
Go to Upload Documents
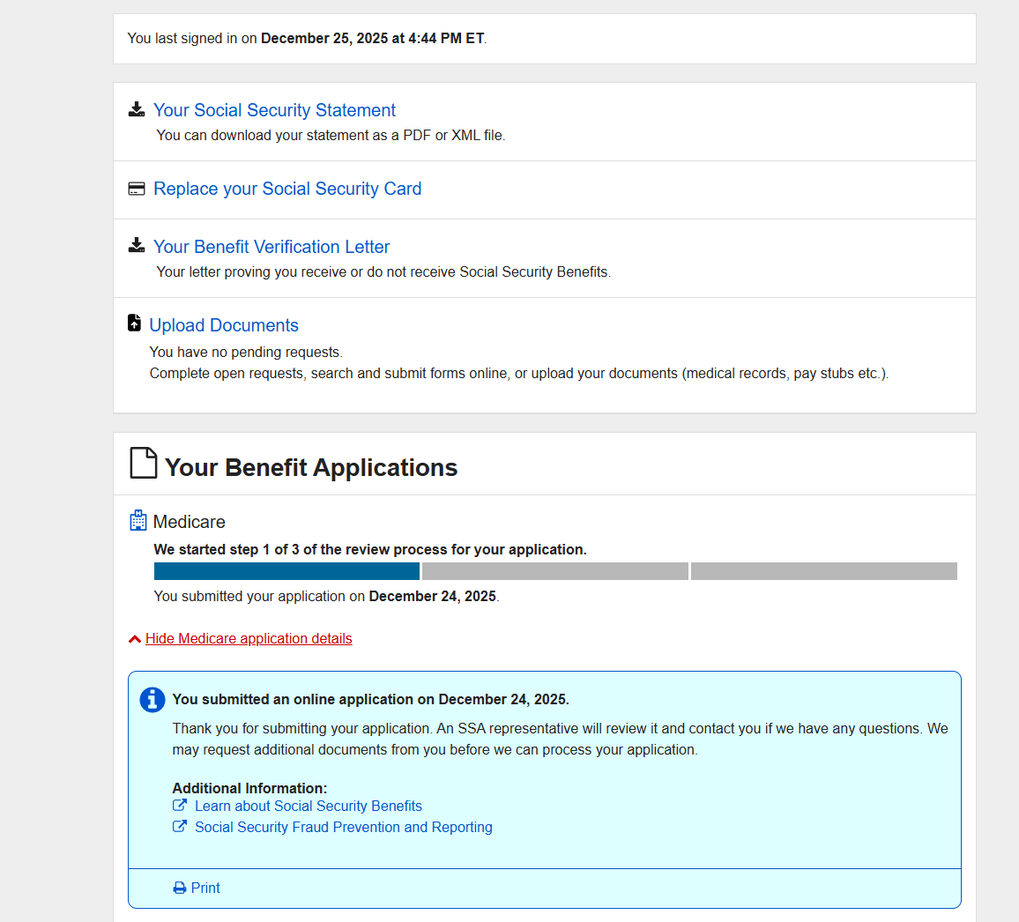point(224,325)
